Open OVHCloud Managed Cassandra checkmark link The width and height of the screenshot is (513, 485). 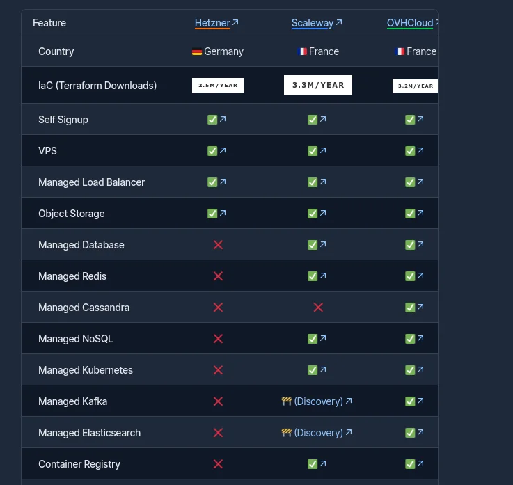(x=414, y=308)
